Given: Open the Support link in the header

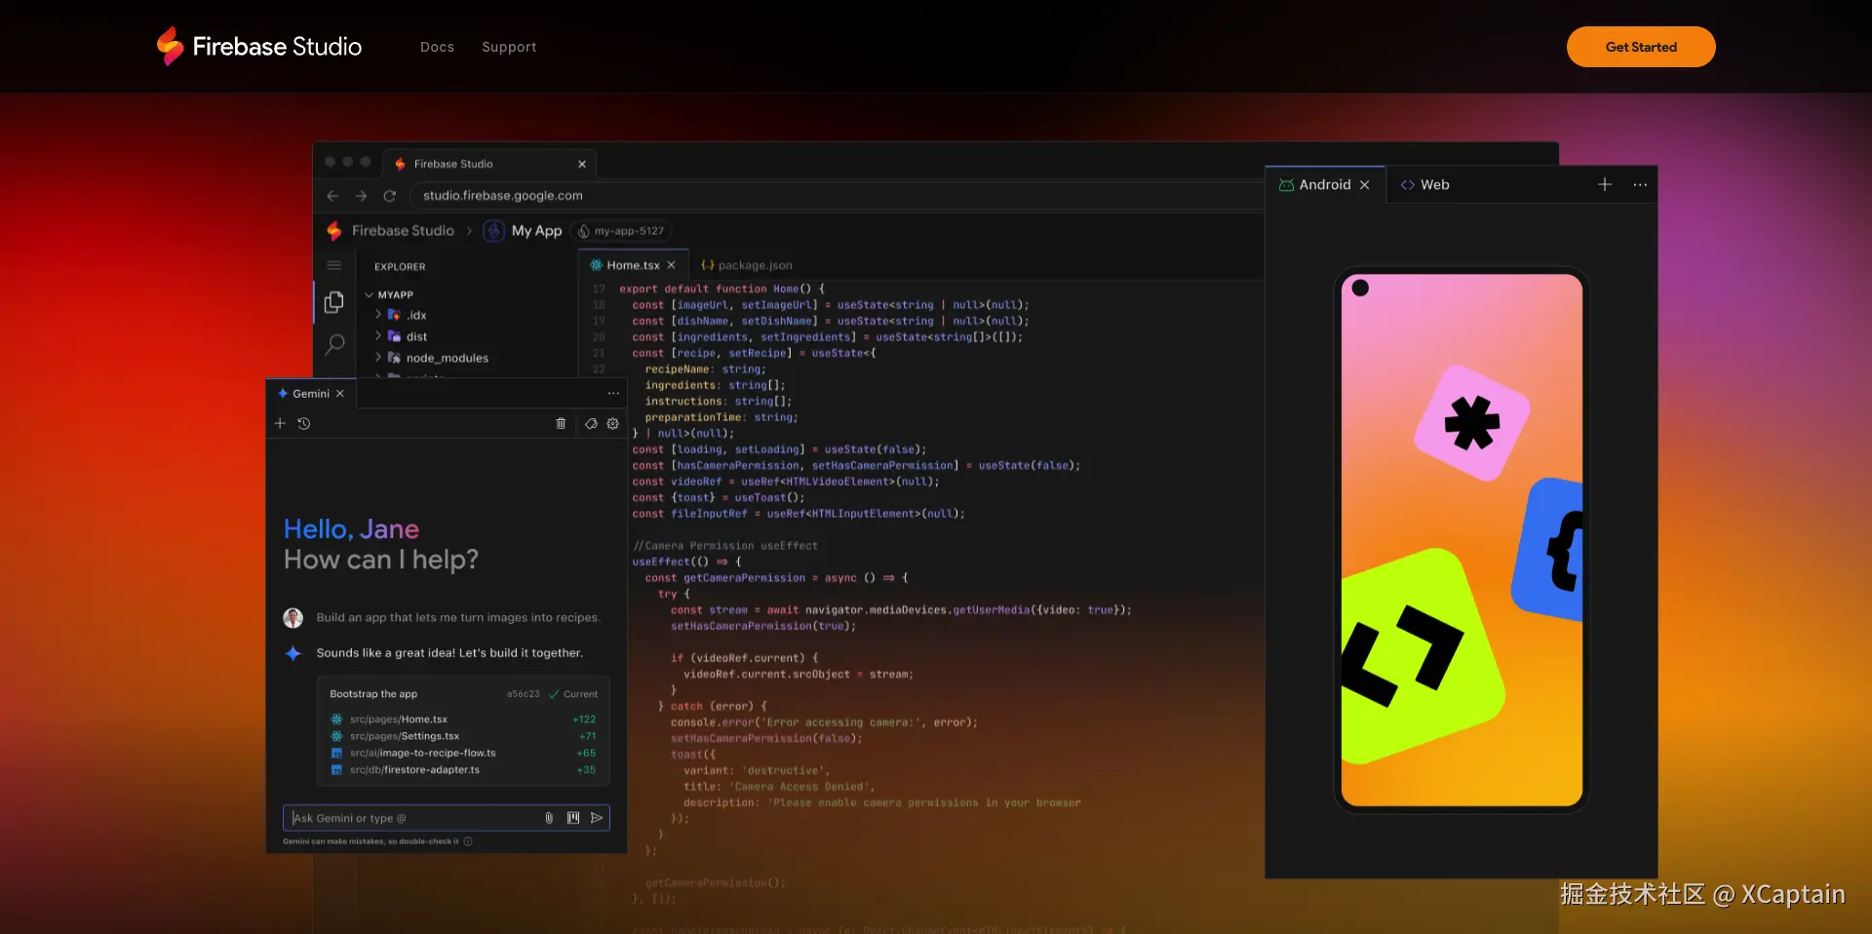Looking at the screenshot, I should 509,47.
